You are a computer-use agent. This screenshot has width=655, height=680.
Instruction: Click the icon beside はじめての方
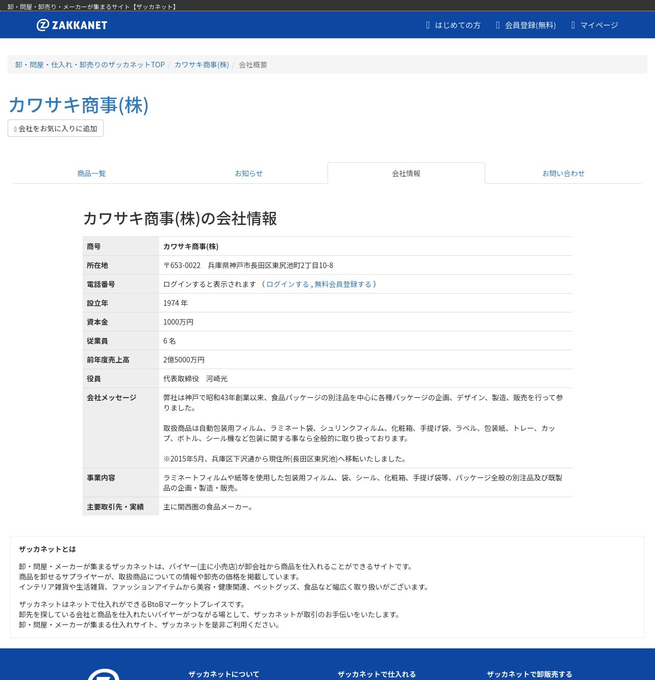[428, 25]
